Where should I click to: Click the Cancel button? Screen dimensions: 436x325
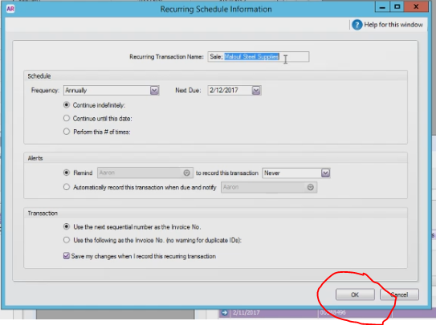click(399, 295)
